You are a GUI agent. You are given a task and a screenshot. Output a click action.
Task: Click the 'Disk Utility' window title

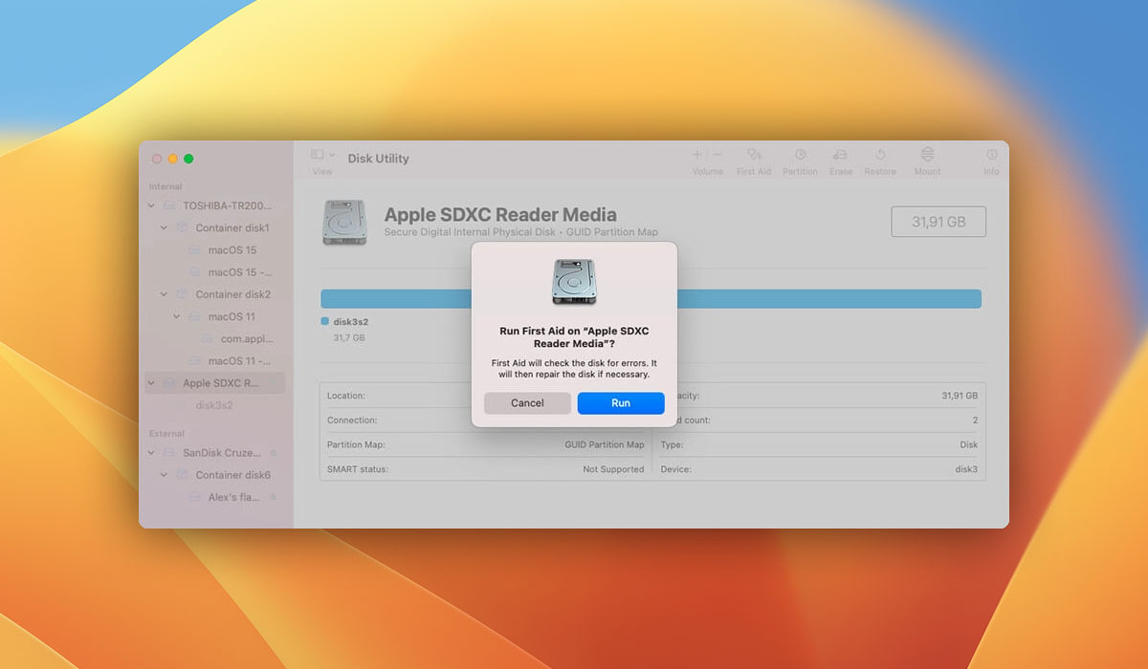[x=378, y=159]
